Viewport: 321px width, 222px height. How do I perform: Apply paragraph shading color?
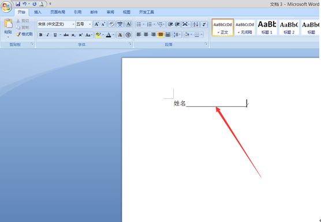186,35
